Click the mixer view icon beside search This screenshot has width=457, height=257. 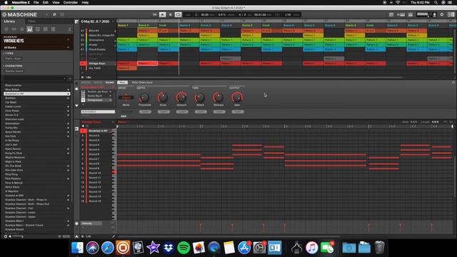coord(62,14)
